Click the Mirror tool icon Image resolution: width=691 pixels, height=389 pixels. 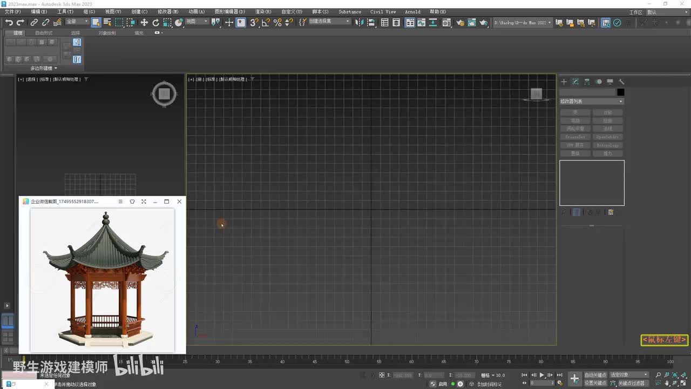[x=361, y=22]
